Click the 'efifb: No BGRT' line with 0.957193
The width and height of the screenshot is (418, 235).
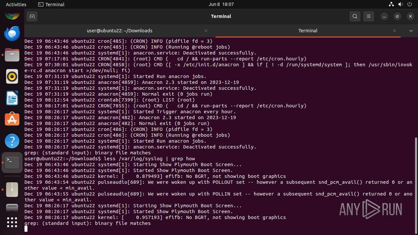[x=155, y=217]
